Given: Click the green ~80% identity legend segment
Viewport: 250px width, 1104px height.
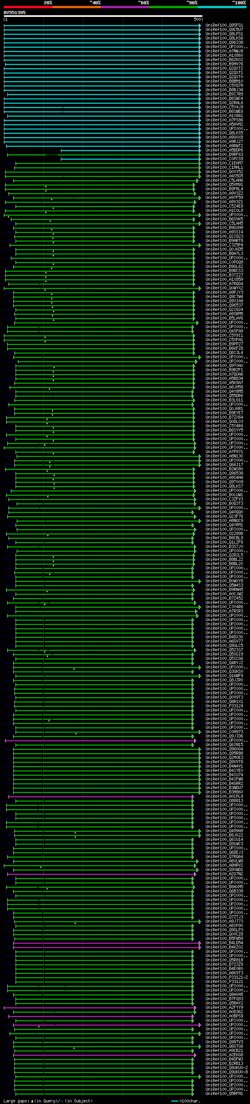Looking at the screenshot, I should pyautogui.click(x=173, y=7).
